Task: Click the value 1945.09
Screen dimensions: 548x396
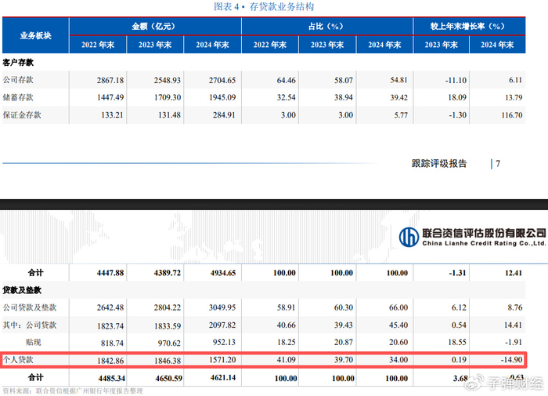Action: point(222,98)
